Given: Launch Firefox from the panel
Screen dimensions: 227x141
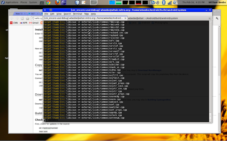Looking at the screenshot, I should [x=57, y=2].
